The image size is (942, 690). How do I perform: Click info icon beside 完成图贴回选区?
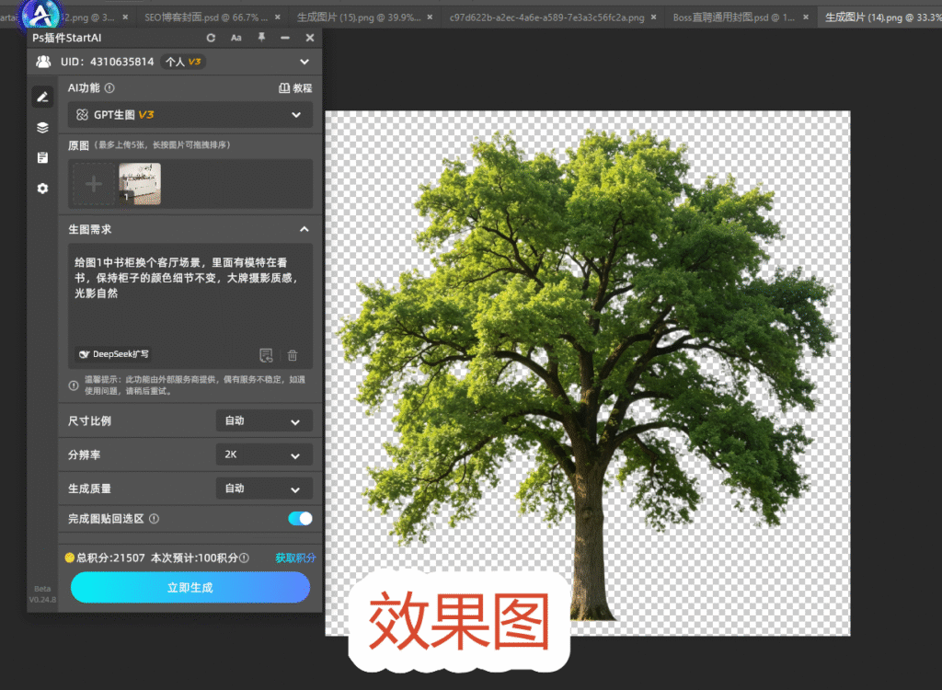154,519
